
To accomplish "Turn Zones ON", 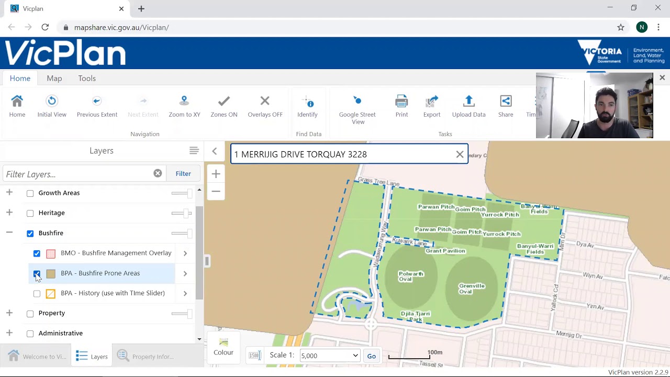I will [x=224, y=105].
